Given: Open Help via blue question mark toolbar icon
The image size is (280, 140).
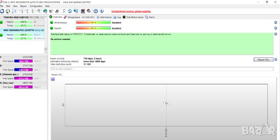Looking at the screenshot, I should (96, 11).
